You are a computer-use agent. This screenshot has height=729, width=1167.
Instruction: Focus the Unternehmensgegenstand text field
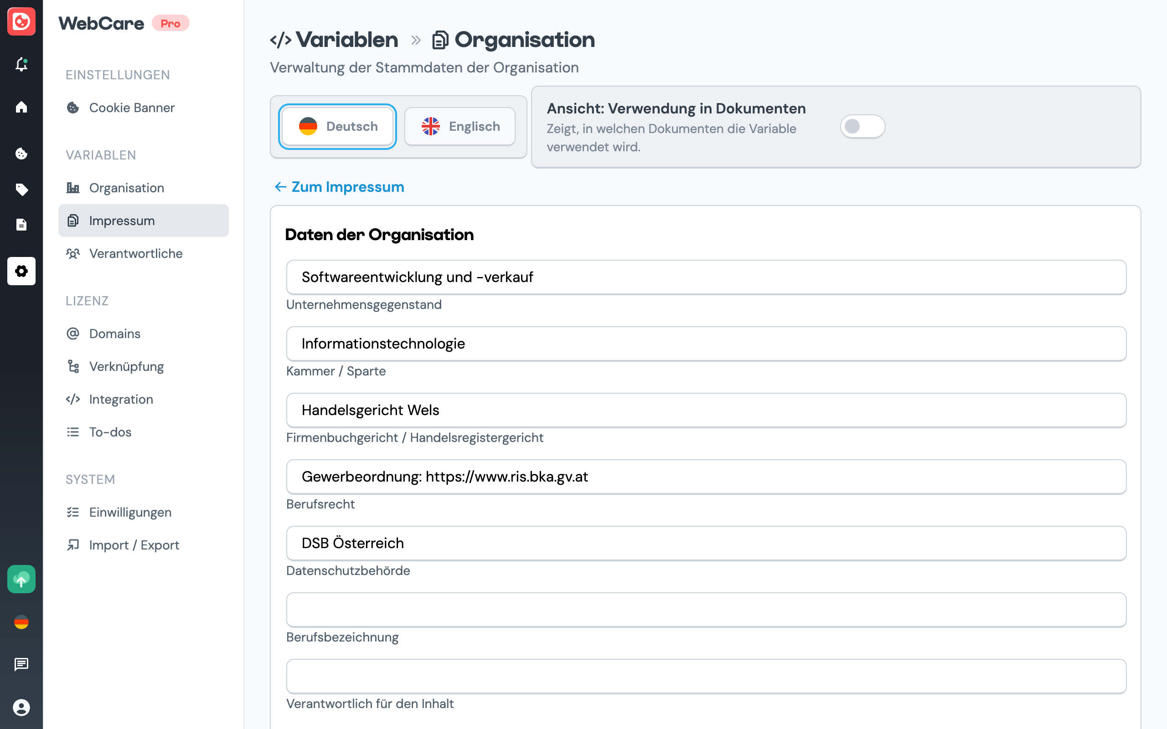pyautogui.click(x=706, y=277)
